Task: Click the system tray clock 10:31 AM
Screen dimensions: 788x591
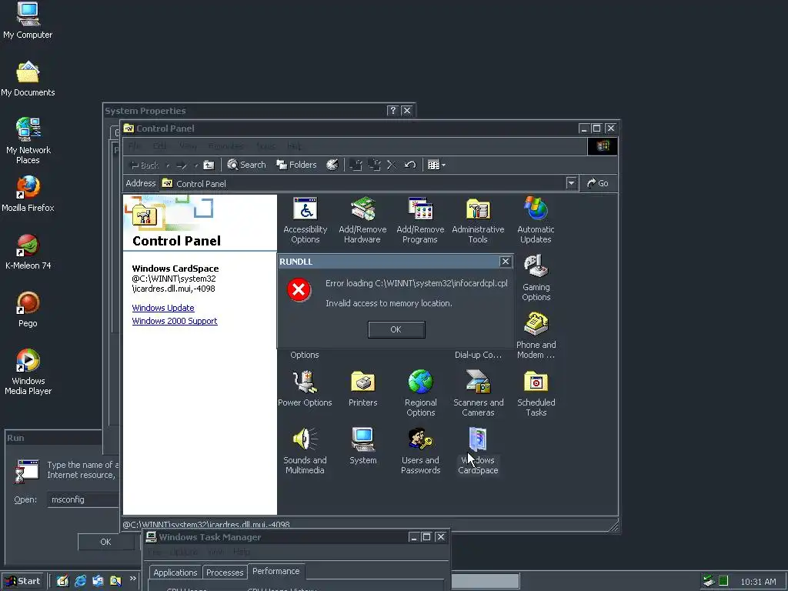Action: [758, 582]
